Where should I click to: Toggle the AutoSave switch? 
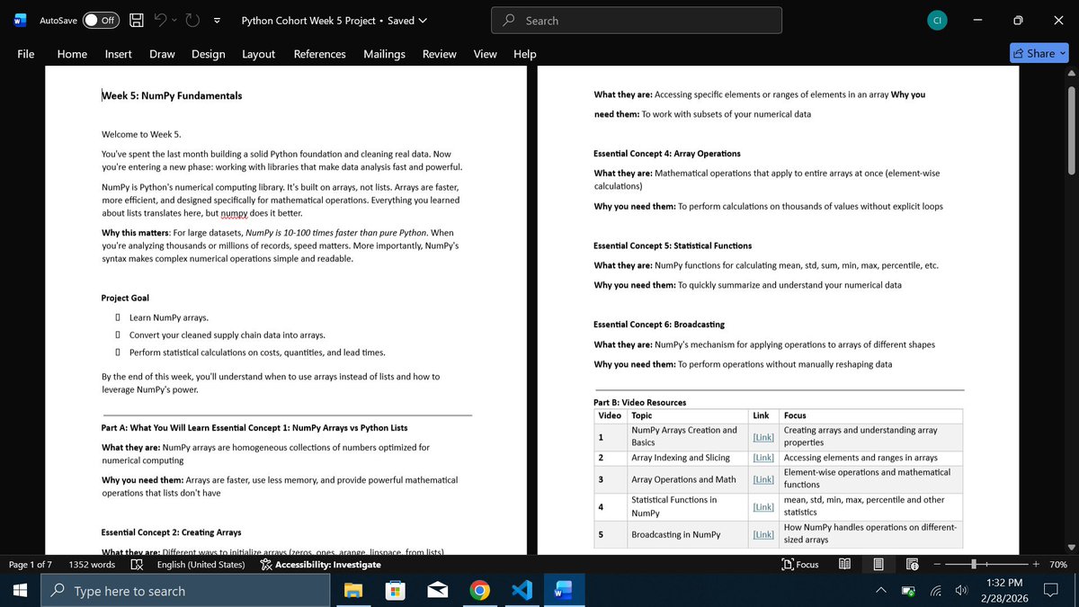pos(102,20)
